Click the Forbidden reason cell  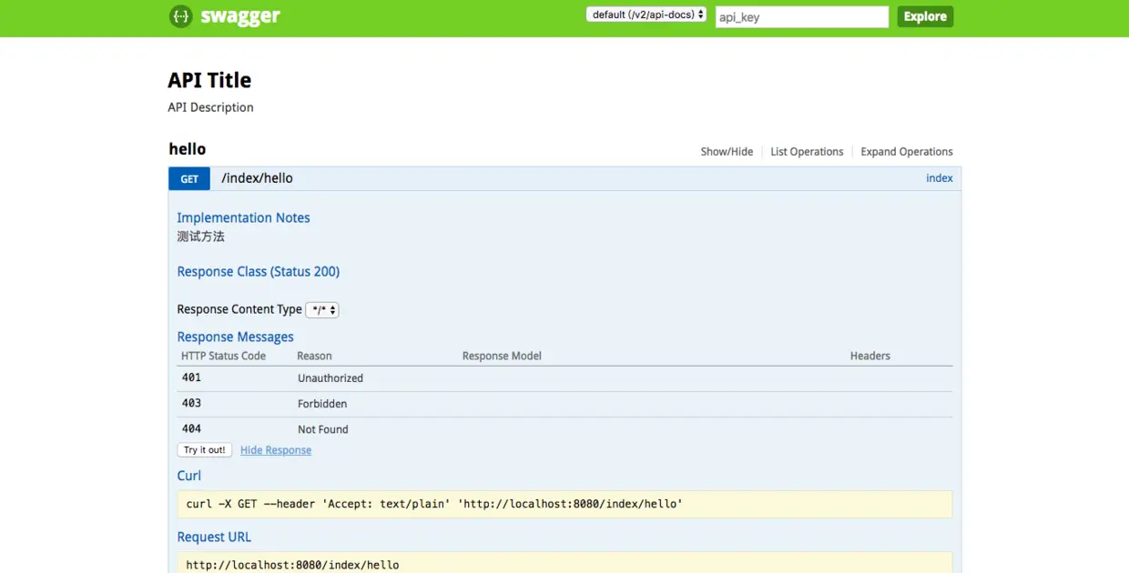[x=322, y=404]
